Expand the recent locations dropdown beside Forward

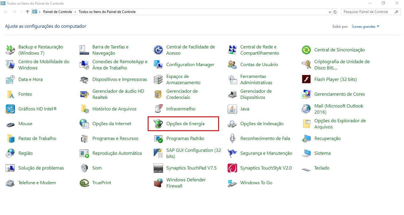point(21,12)
